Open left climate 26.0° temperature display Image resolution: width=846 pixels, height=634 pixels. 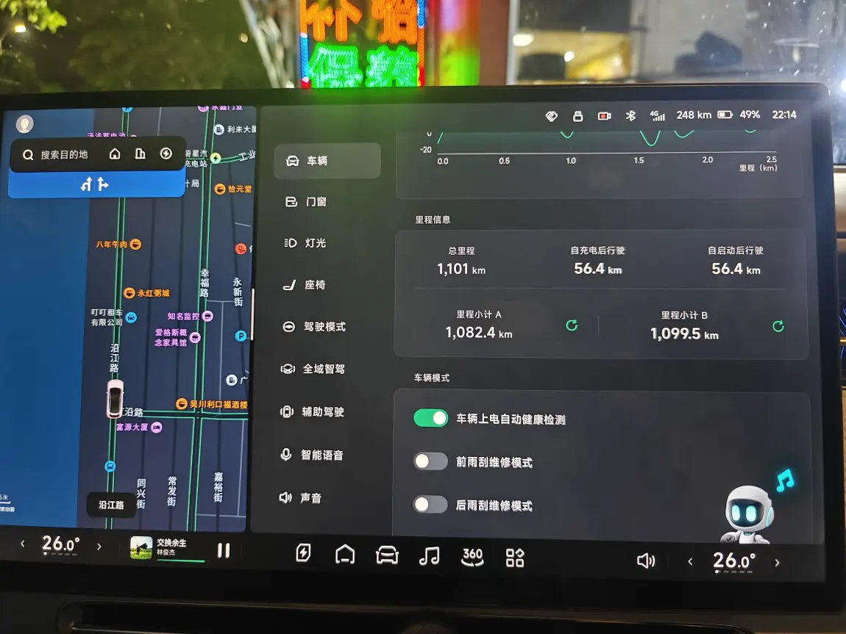pyautogui.click(x=60, y=544)
